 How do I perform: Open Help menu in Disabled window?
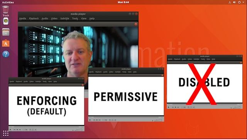click(x=213, y=59)
